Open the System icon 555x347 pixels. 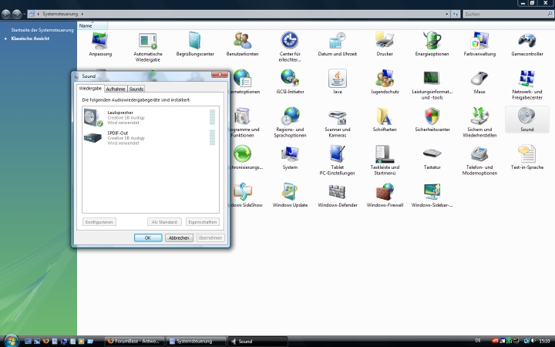pos(290,157)
